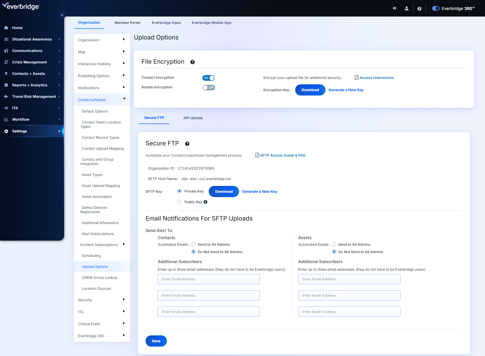Viewport: 485px width, 356px height.
Task: Open Reports + Analytics from sidebar
Action: pos(30,85)
